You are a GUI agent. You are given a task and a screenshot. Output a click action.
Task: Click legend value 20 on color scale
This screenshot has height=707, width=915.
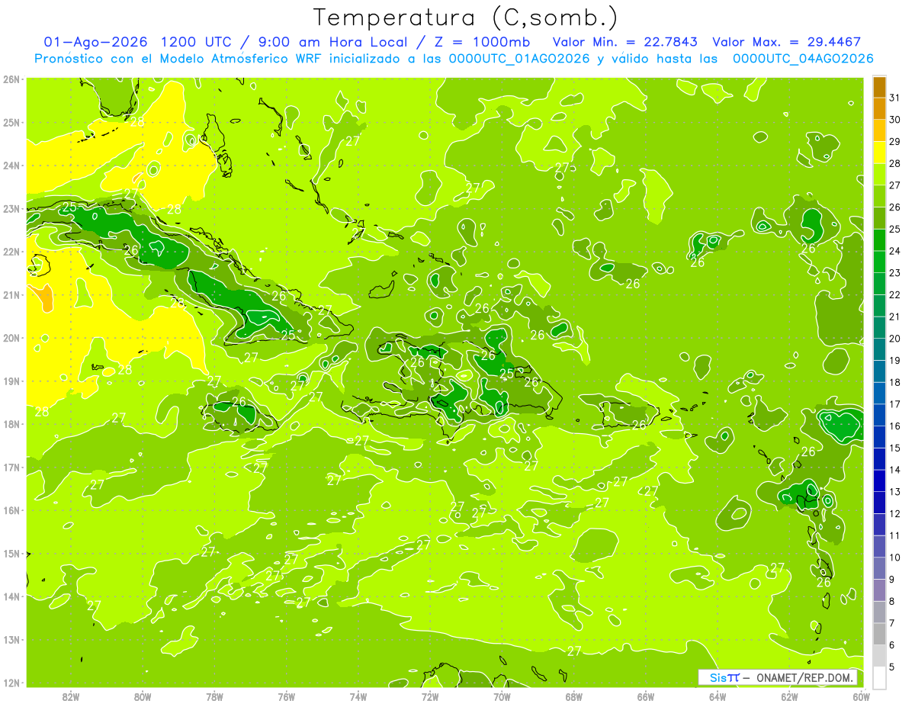click(894, 339)
